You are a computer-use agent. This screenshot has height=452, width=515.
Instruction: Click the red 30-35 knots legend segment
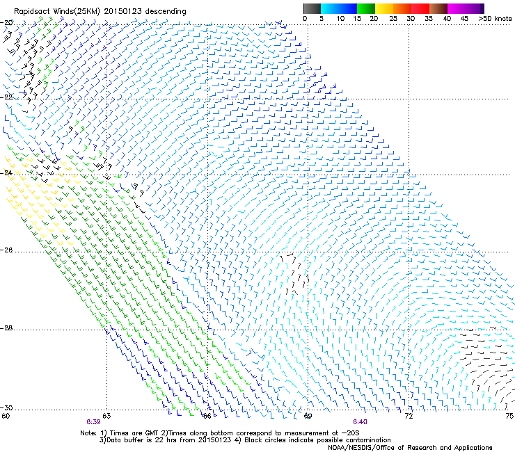point(420,8)
